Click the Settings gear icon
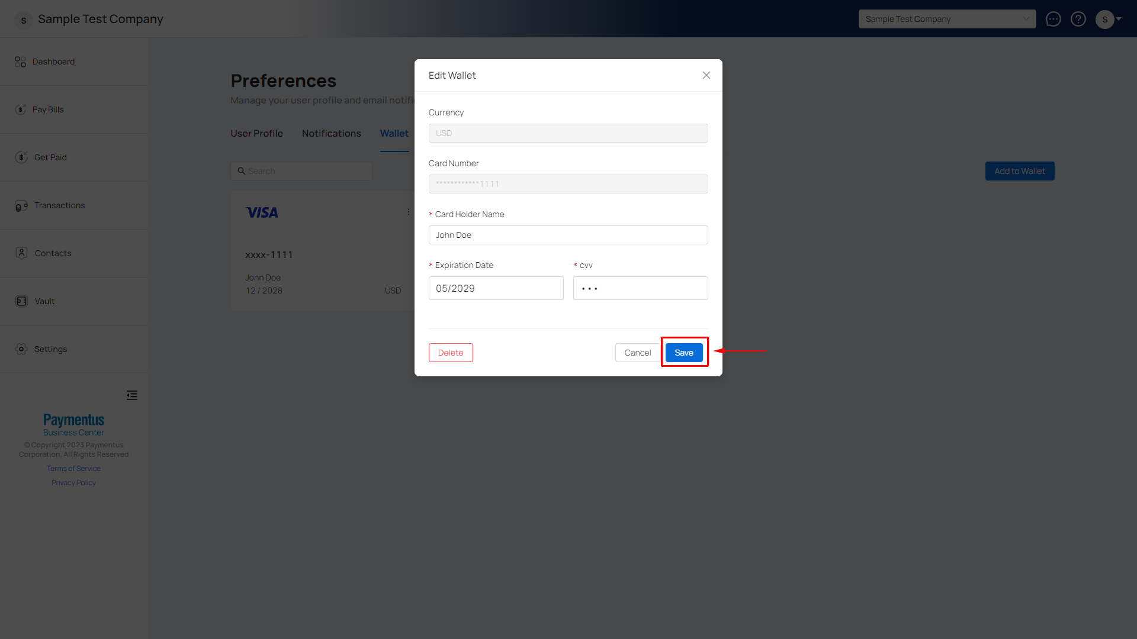 (x=21, y=349)
